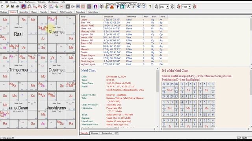
Task: Select the KP bottom tab
Action: (117, 133)
